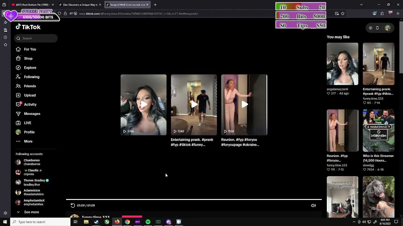Click the Sticker Party add icon

11,16
